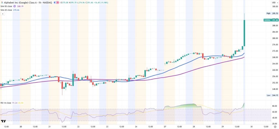Screen dimensions: 279x129
Task: Select the SMA 50 close indicator label
Action: click(x=7, y=6)
